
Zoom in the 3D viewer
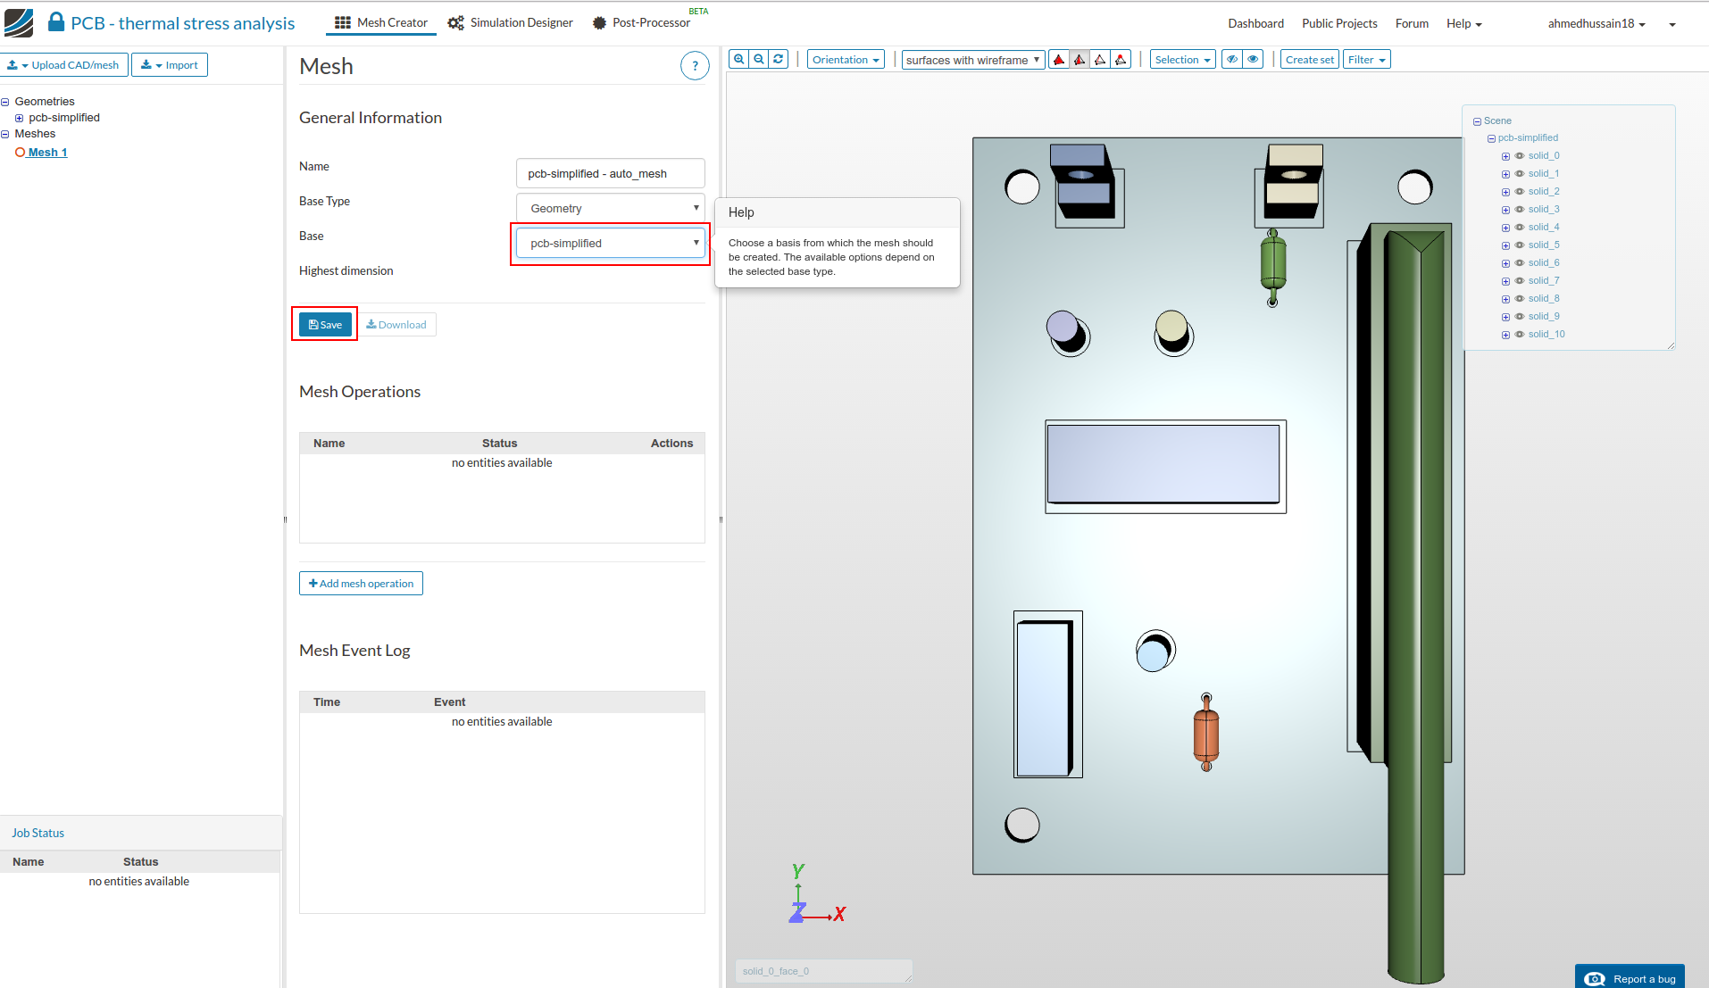(739, 60)
